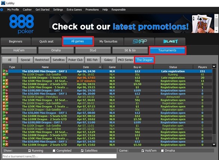Click the SNAP game icon tab
219x160 pixels.
point(140,41)
